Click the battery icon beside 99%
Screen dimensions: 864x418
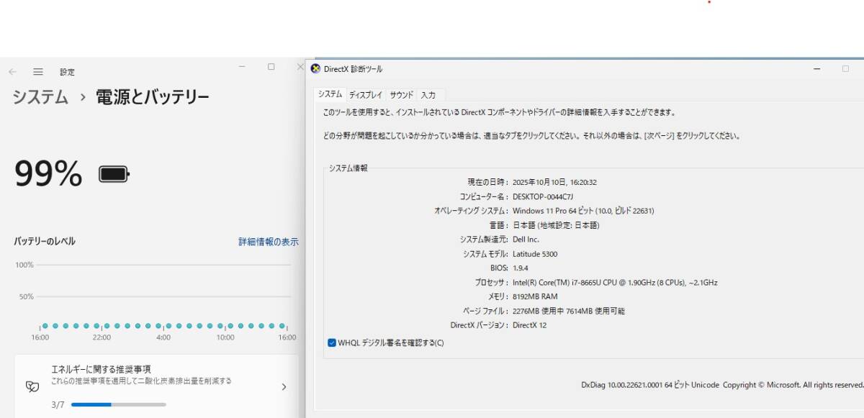coord(112,173)
